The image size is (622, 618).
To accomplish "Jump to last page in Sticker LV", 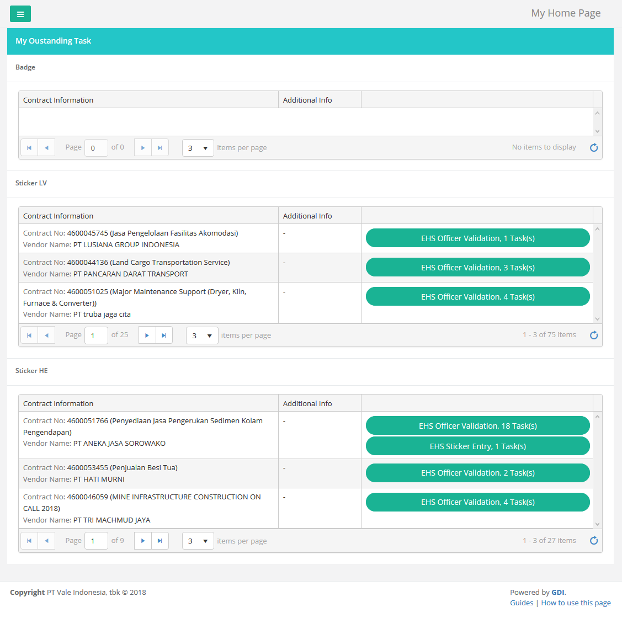I will coord(164,335).
